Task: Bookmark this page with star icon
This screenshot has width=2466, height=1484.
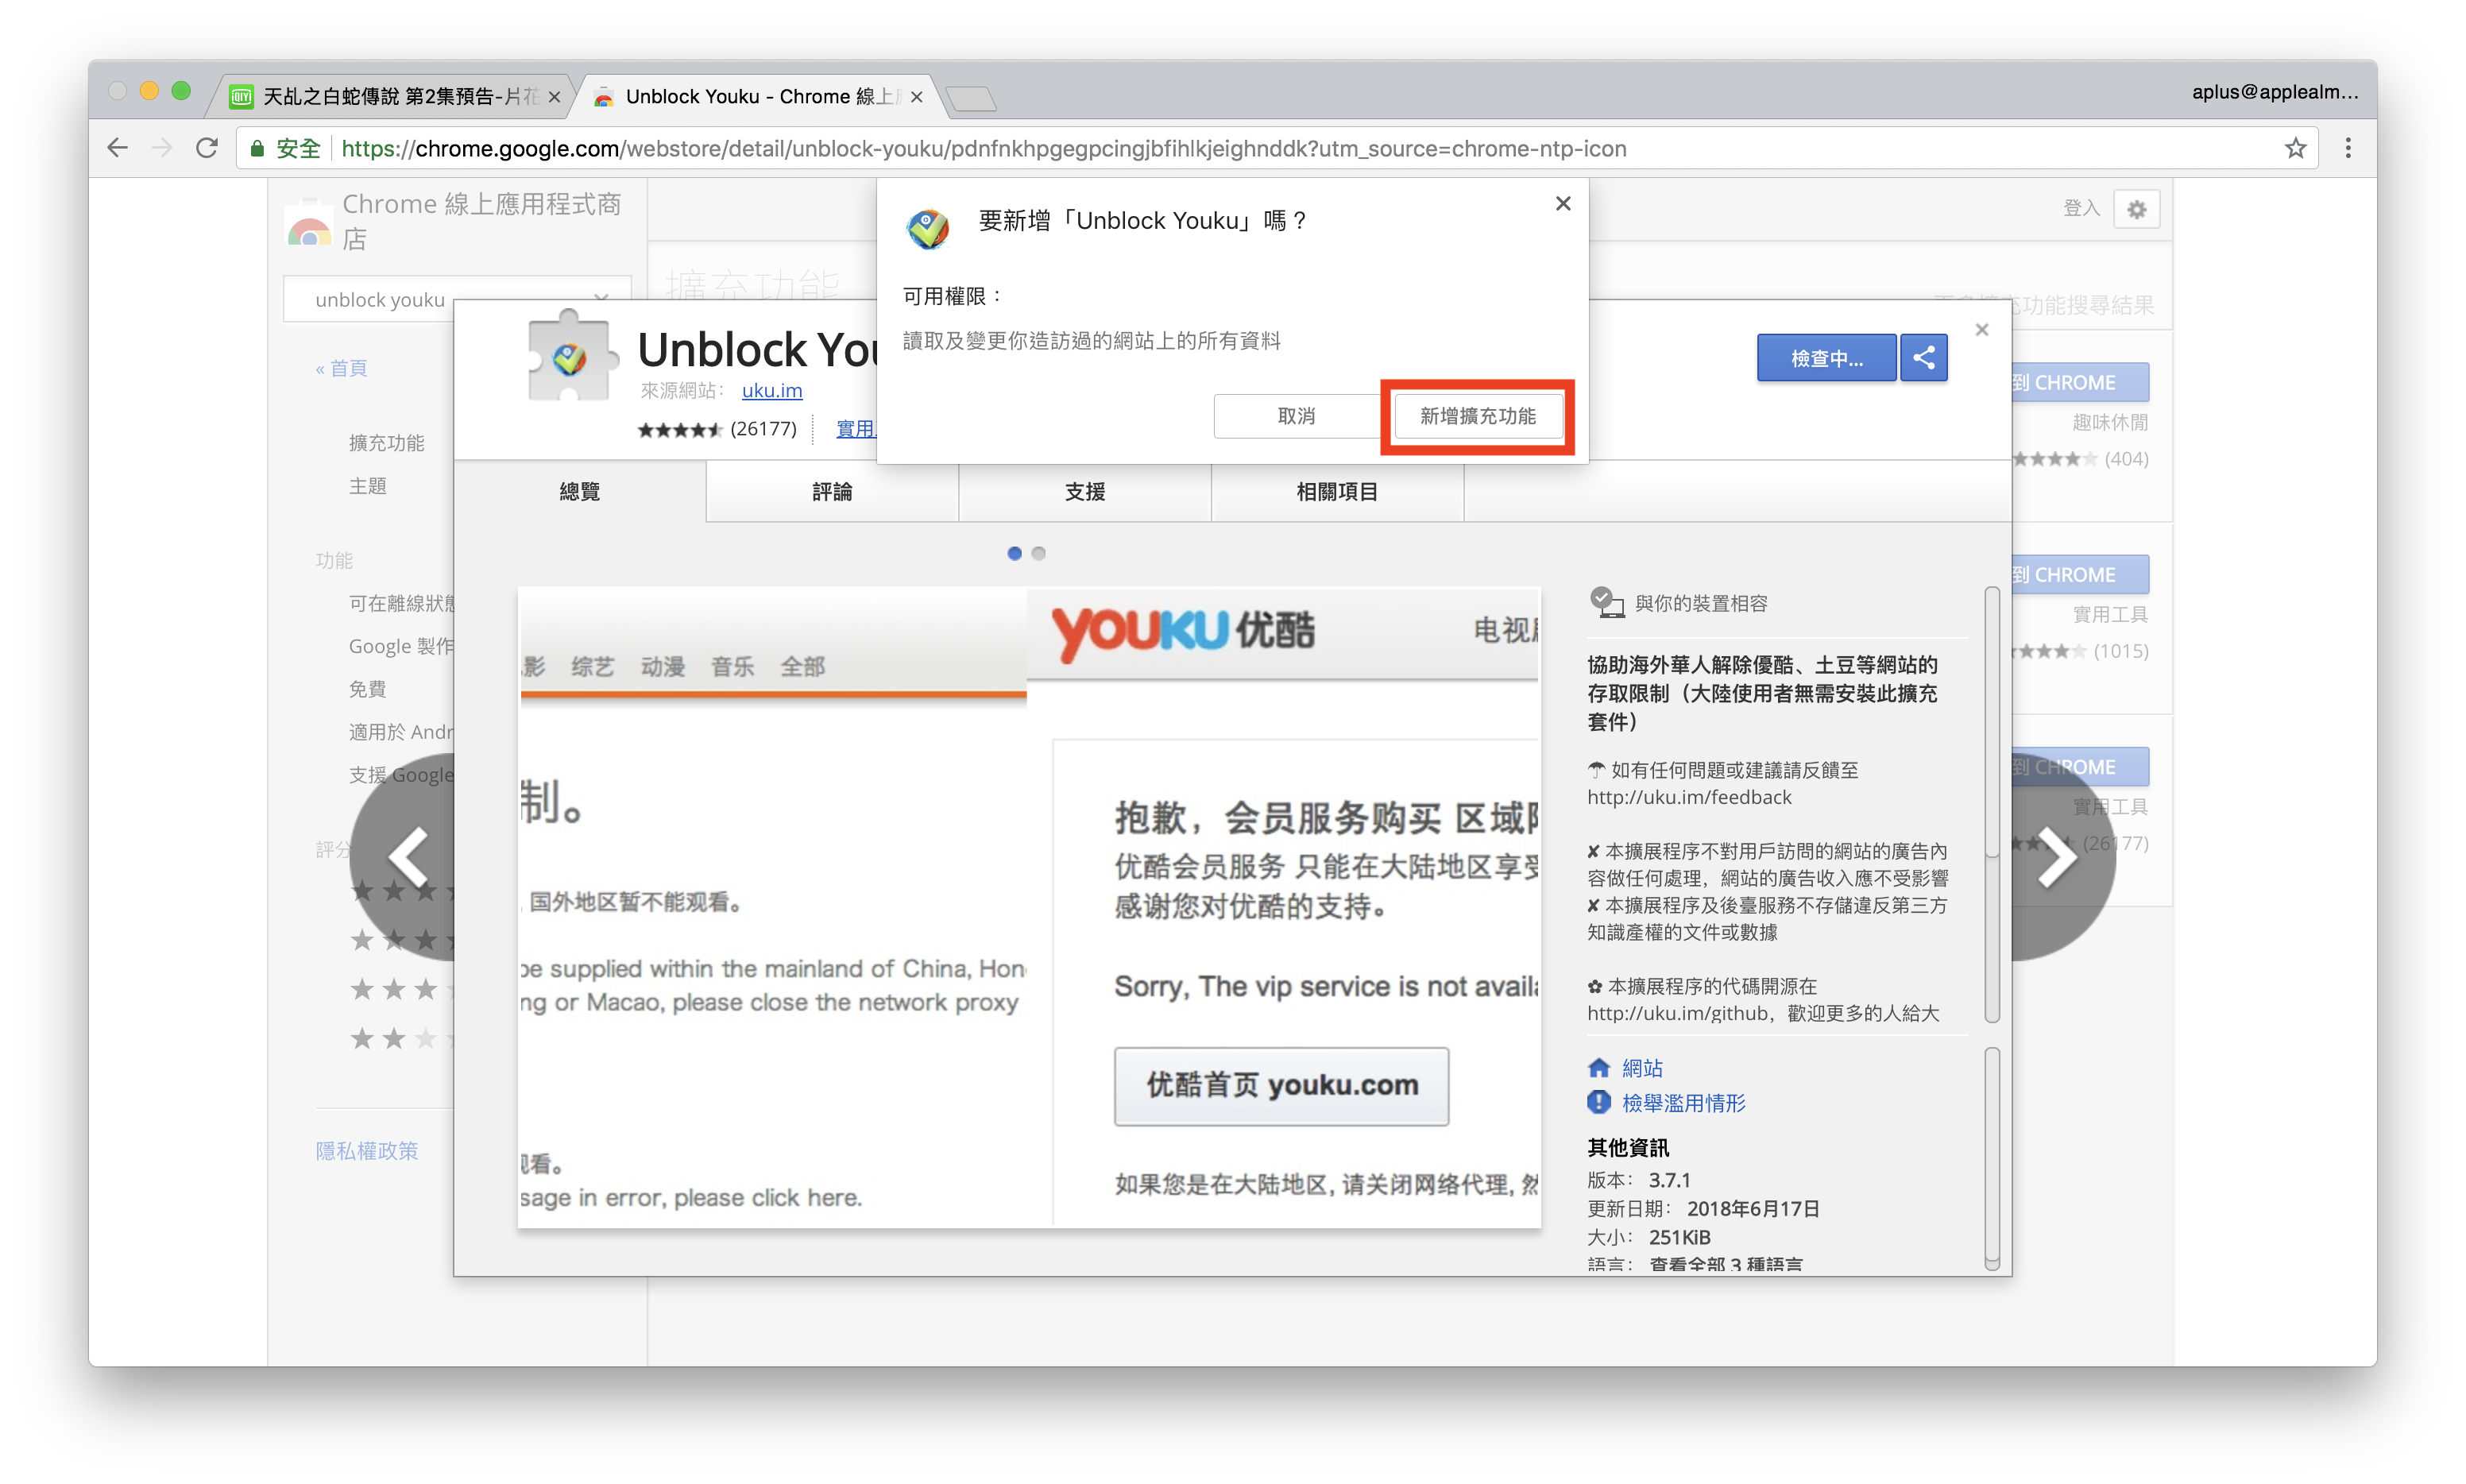Action: pyautogui.click(x=2295, y=148)
